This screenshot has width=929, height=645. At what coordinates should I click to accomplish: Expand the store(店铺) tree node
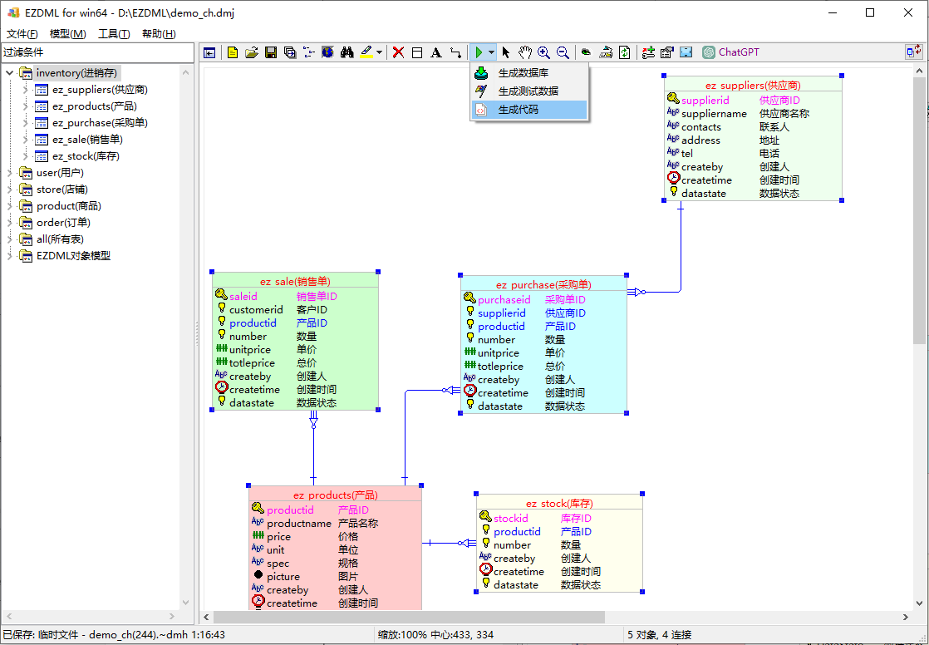[x=10, y=190]
